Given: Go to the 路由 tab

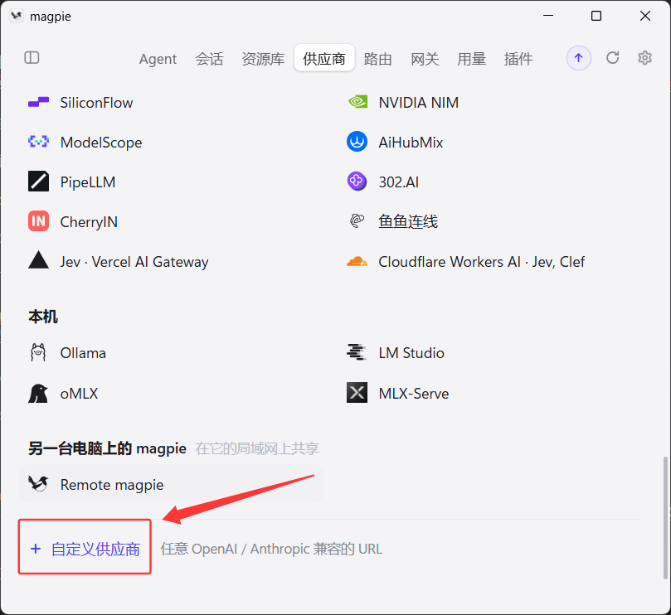Looking at the screenshot, I should pos(378,59).
